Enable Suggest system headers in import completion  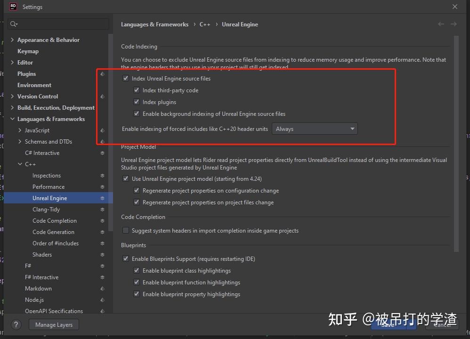126,230
